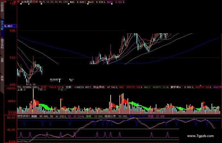Select the purple MA20 readout
The height and width of the screenshot is (143, 222).
(x=116, y=2)
